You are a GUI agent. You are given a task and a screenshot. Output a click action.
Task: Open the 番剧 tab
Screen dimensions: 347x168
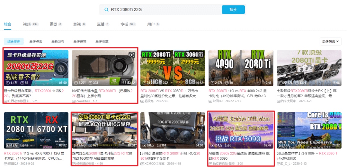click(x=56, y=24)
